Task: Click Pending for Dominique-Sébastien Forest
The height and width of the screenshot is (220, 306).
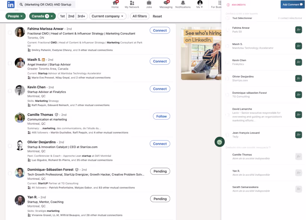Action: coord(160,171)
